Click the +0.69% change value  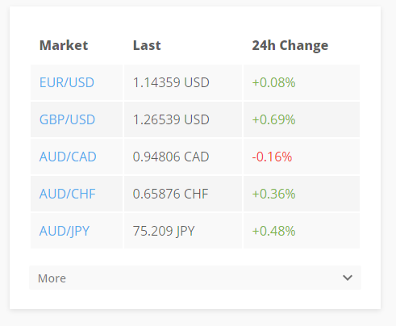[x=273, y=119]
